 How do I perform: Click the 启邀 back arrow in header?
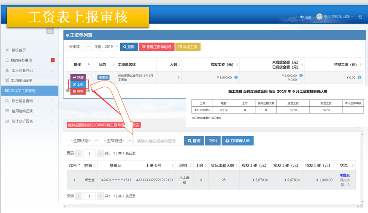(x=305, y=17)
